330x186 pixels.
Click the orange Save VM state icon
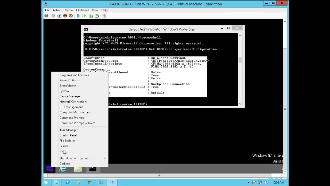pos(71,16)
